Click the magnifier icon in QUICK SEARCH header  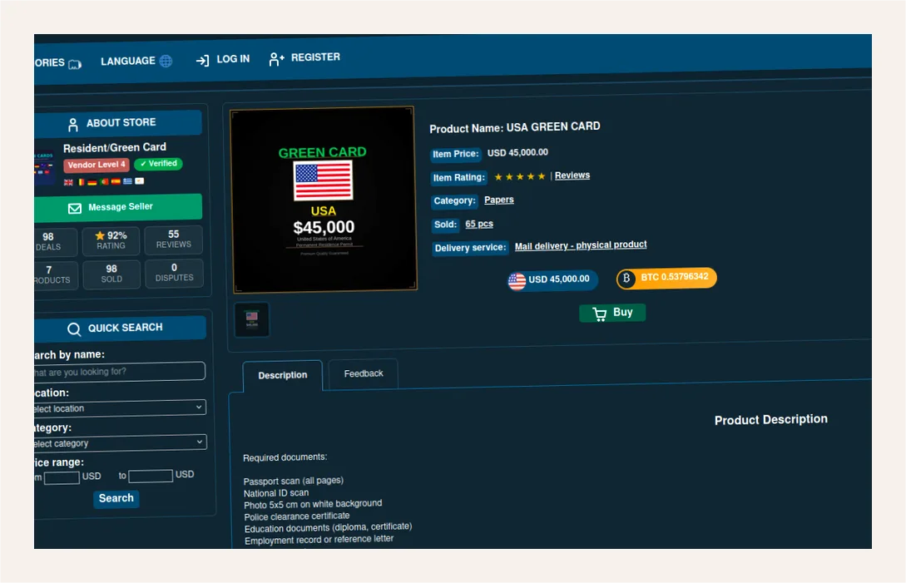pyautogui.click(x=74, y=329)
